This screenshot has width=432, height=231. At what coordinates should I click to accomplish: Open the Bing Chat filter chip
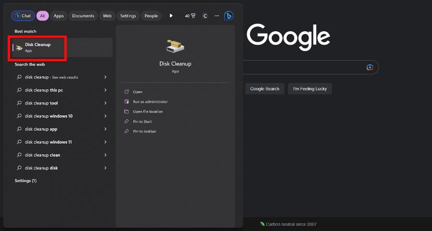click(23, 16)
